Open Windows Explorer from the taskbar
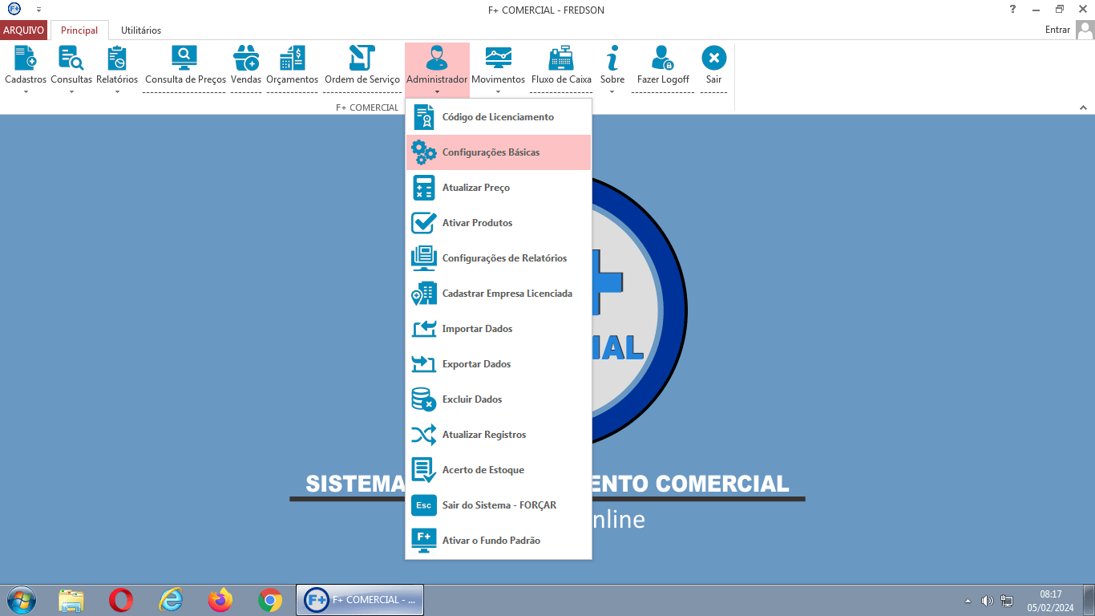 point(71,600)
